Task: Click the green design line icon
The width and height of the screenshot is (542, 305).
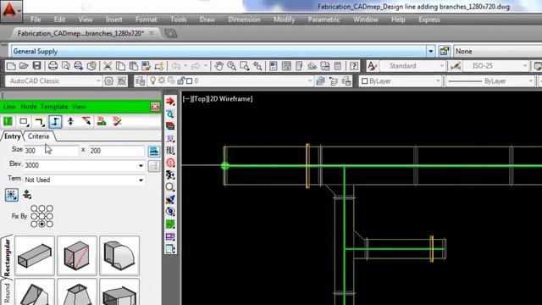Action: [x=8, y=121]
